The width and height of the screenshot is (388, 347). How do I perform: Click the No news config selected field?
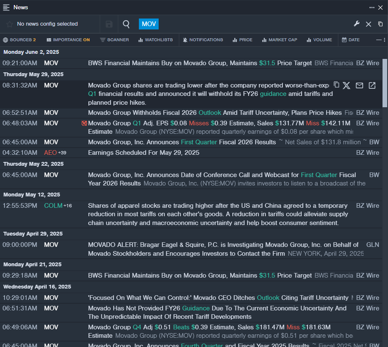click(47, 24)
